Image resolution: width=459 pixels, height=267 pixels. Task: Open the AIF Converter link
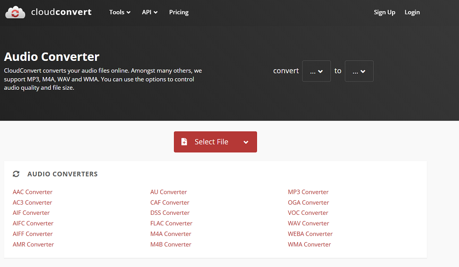[31, 213]
